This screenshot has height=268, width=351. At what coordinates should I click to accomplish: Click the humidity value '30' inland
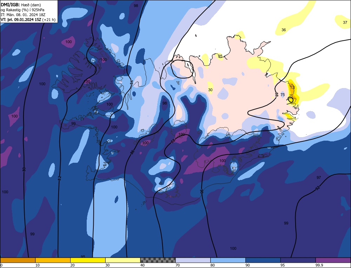click(210, 90)
